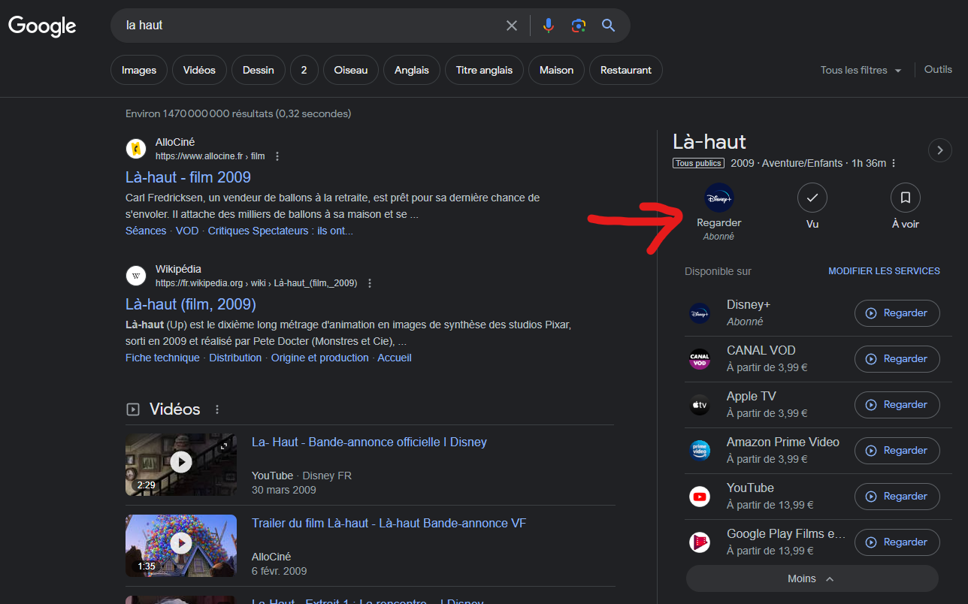Screen dimensions: 968x604
Task: Play the 2:29 bande-annonce officielle thumbnail
Action: click(181, 464)
